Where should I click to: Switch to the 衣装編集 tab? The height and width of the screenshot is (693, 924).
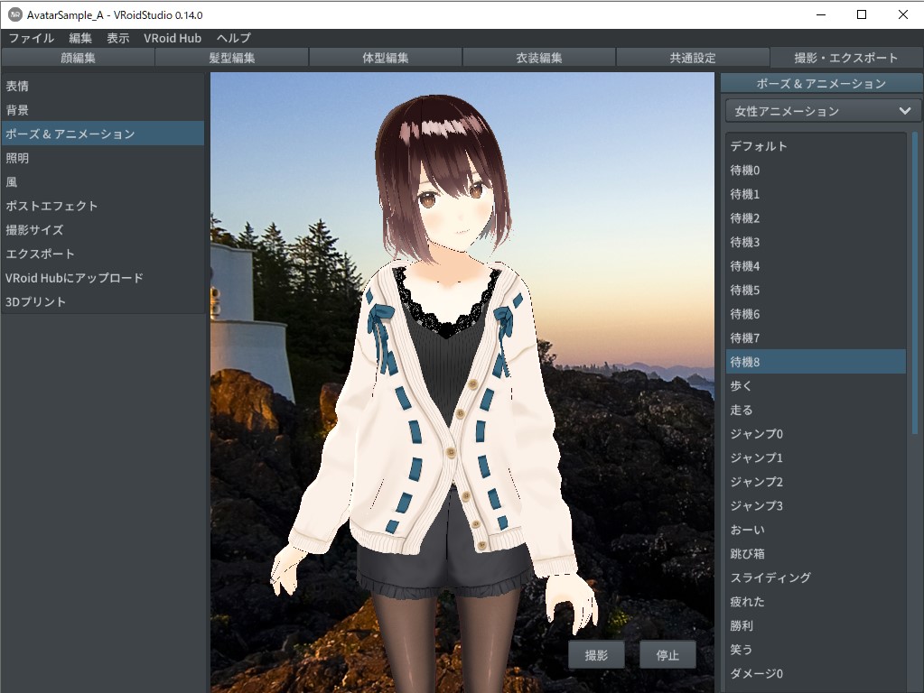coord(538,58)
